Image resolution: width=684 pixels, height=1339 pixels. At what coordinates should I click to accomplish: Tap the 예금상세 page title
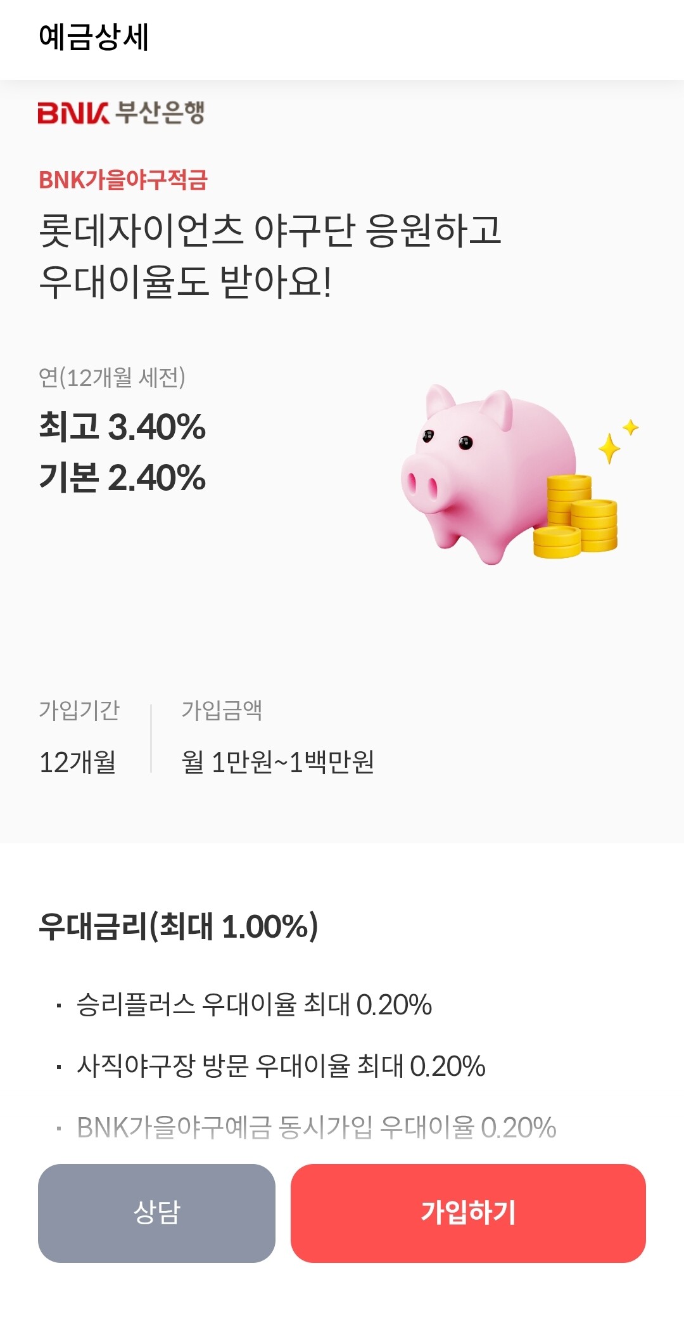[94, 37]
